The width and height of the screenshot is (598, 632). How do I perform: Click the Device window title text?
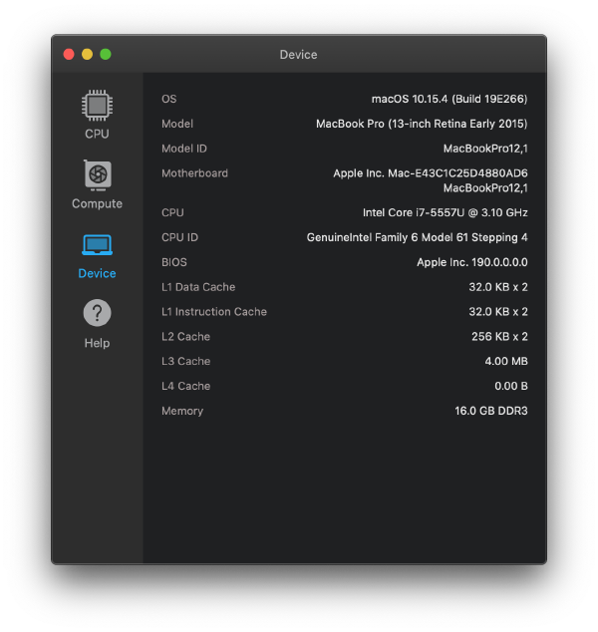point(299,55)
